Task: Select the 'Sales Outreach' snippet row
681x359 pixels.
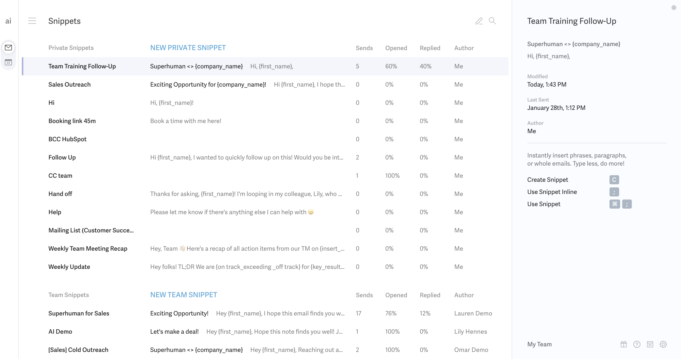Action: (69, 85)
